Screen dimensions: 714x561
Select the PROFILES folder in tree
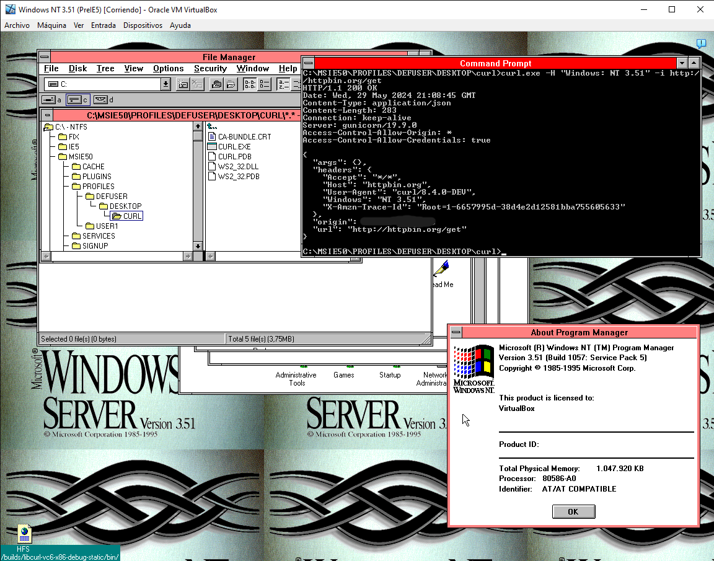coord(97,187)
